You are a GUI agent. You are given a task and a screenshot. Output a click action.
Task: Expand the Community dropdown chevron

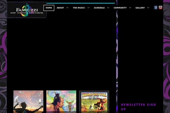[x=130, y=8]
